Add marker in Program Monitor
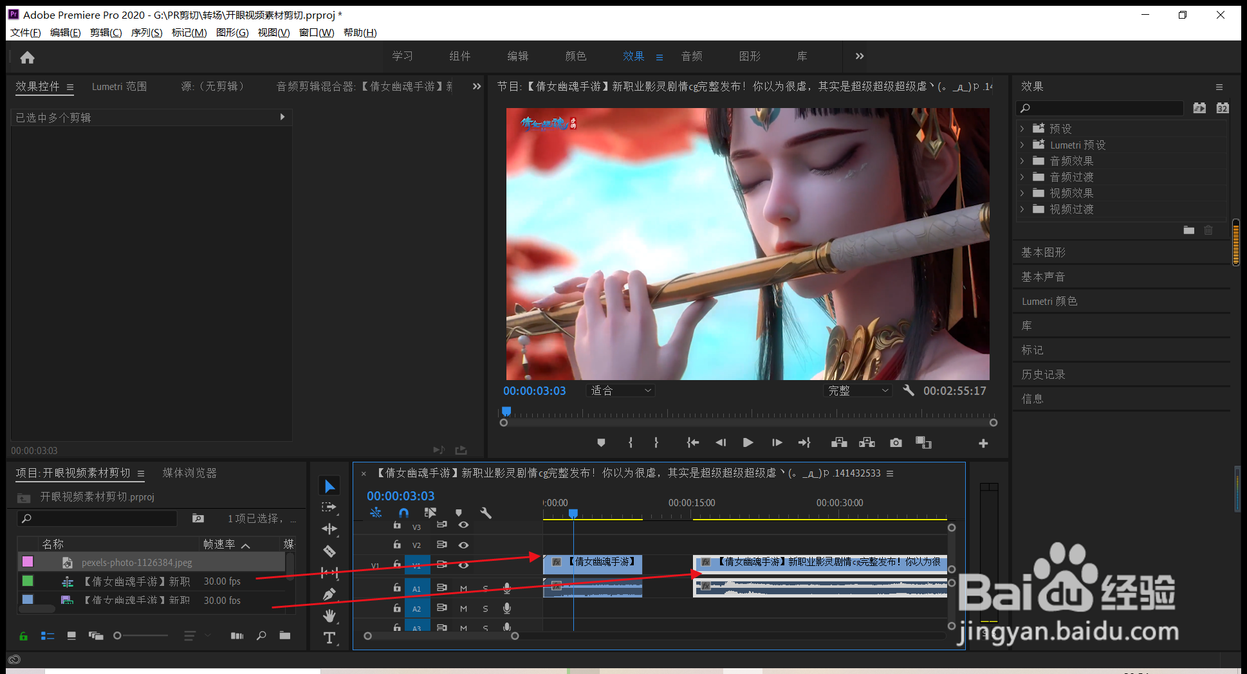 click(x=601, y=442)
